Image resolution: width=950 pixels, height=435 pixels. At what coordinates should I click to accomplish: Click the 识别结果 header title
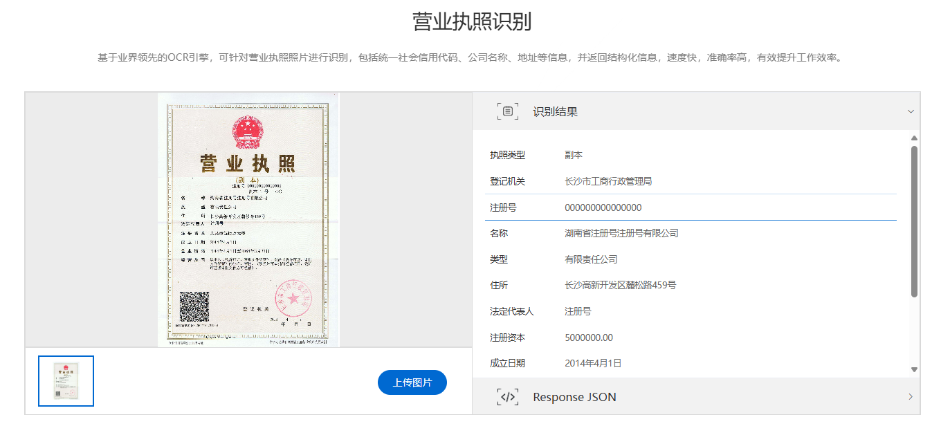coord(555,111)
